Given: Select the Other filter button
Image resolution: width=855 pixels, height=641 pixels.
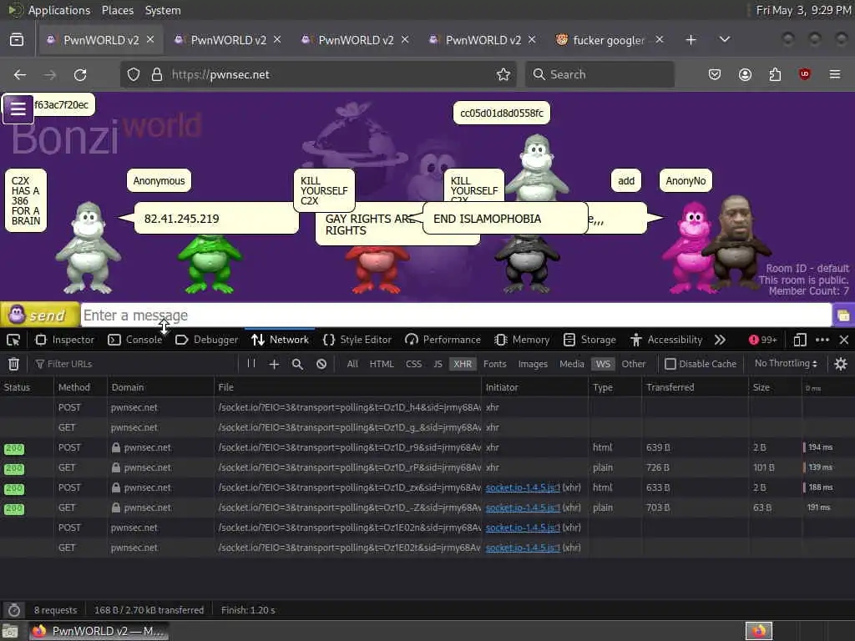Looking at the screenshot, I should point(633,364).
